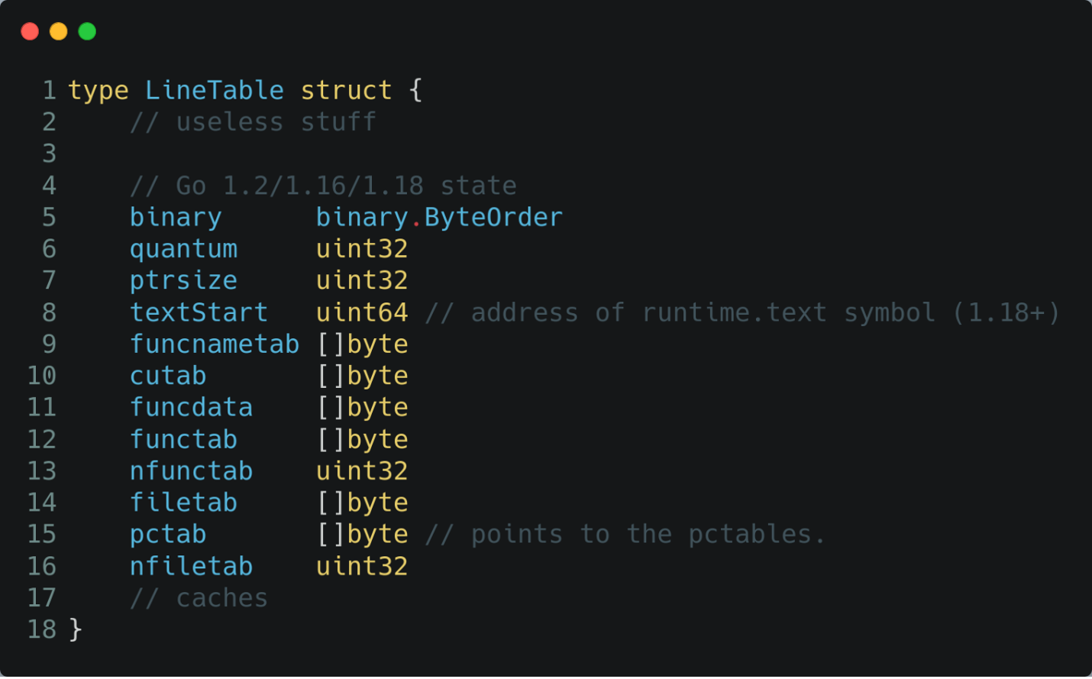This screenshot has height=679, width=1092.
Task: Select the ptrsize field name
Action: 183,281
